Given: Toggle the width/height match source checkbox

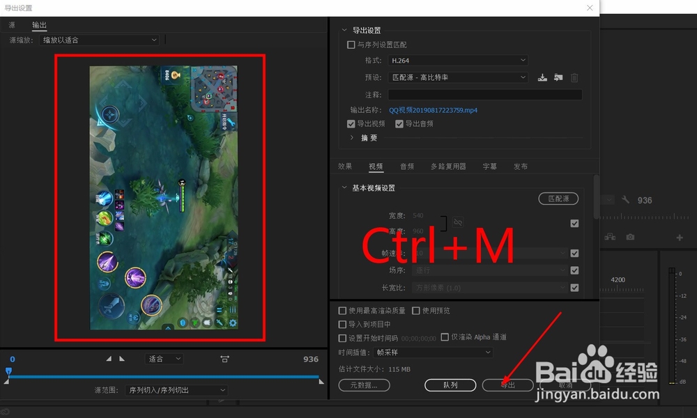Looking at the screenshot, I should pos(574,224).
